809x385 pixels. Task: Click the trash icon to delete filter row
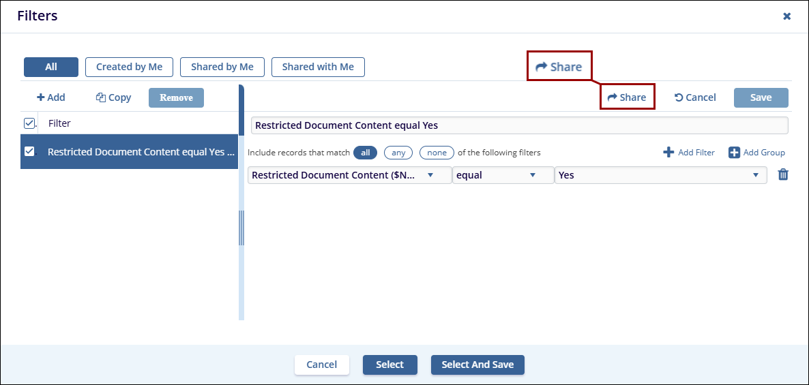[783, 175]
